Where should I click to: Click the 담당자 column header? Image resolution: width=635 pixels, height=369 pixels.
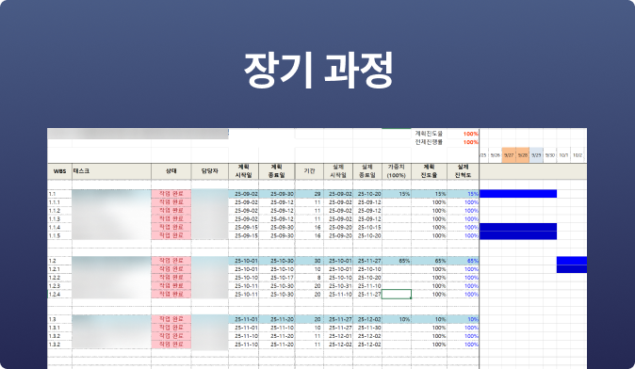coord(209,171)
